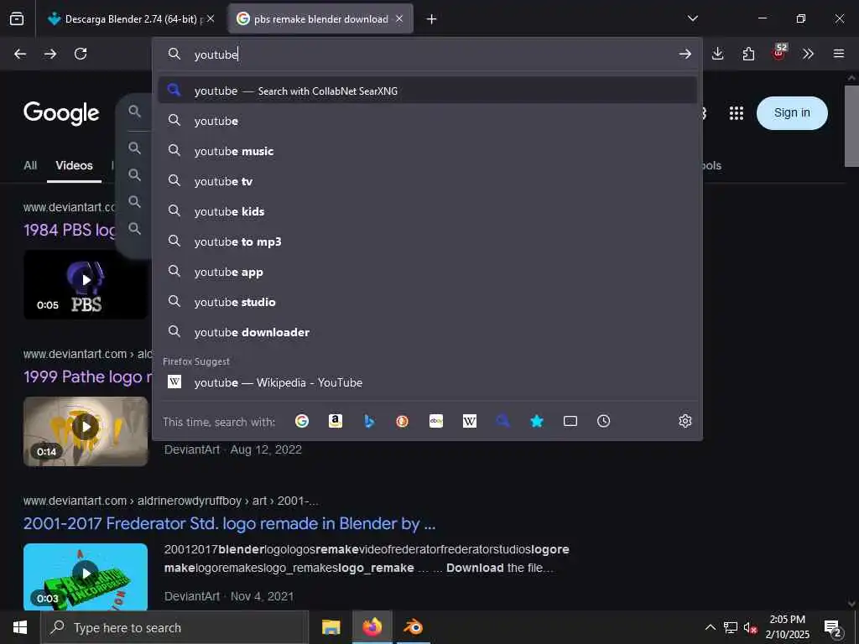The image size is (859, 644).
Task: Click inside the address bar containing 'youtube'
Action: point(427,55)
